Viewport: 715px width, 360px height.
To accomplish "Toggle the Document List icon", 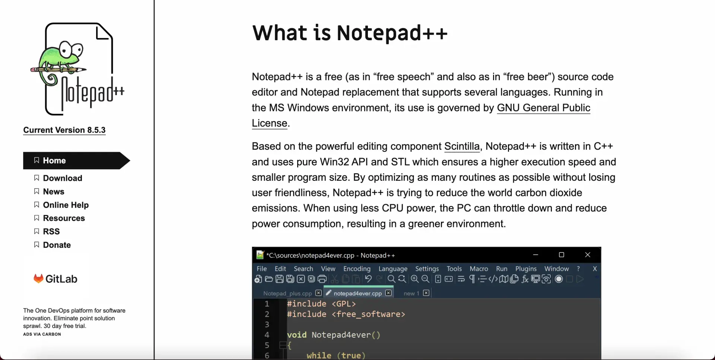I will (x=514, y=279).
